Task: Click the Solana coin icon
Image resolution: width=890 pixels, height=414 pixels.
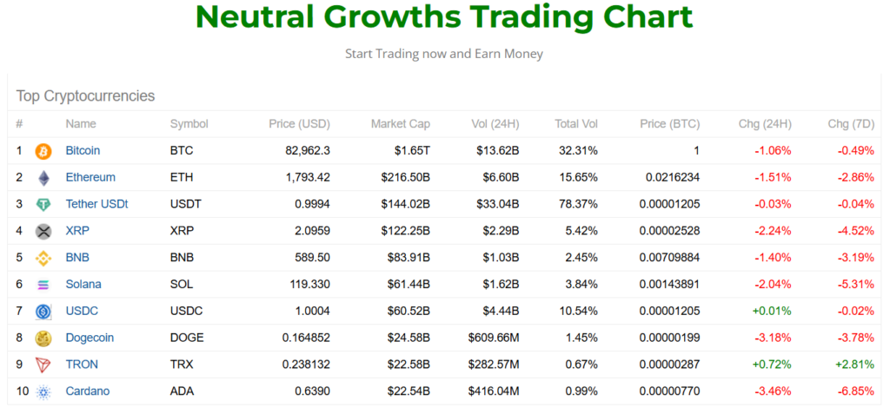Action: 43,285
